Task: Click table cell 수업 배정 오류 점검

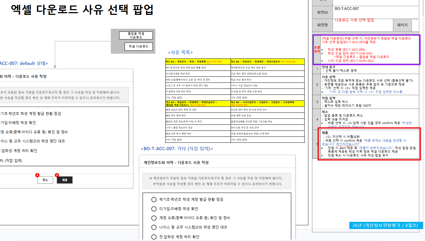Action: tap(267, 116)
